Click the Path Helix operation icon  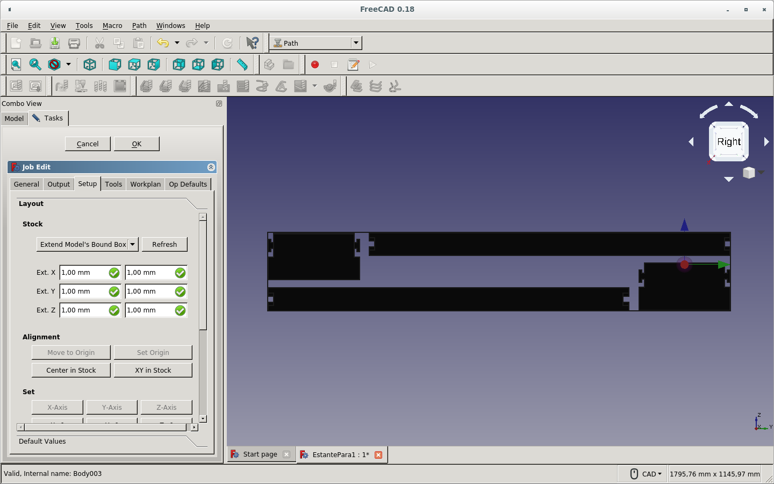tap(262, 86)
